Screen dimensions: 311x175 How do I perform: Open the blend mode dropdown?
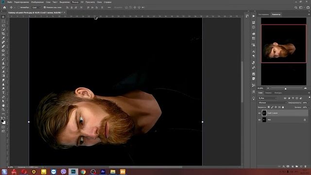[x=272, y=103]
